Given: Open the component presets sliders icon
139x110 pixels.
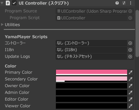Looking at the screenshot, I should tap(124, 3).
